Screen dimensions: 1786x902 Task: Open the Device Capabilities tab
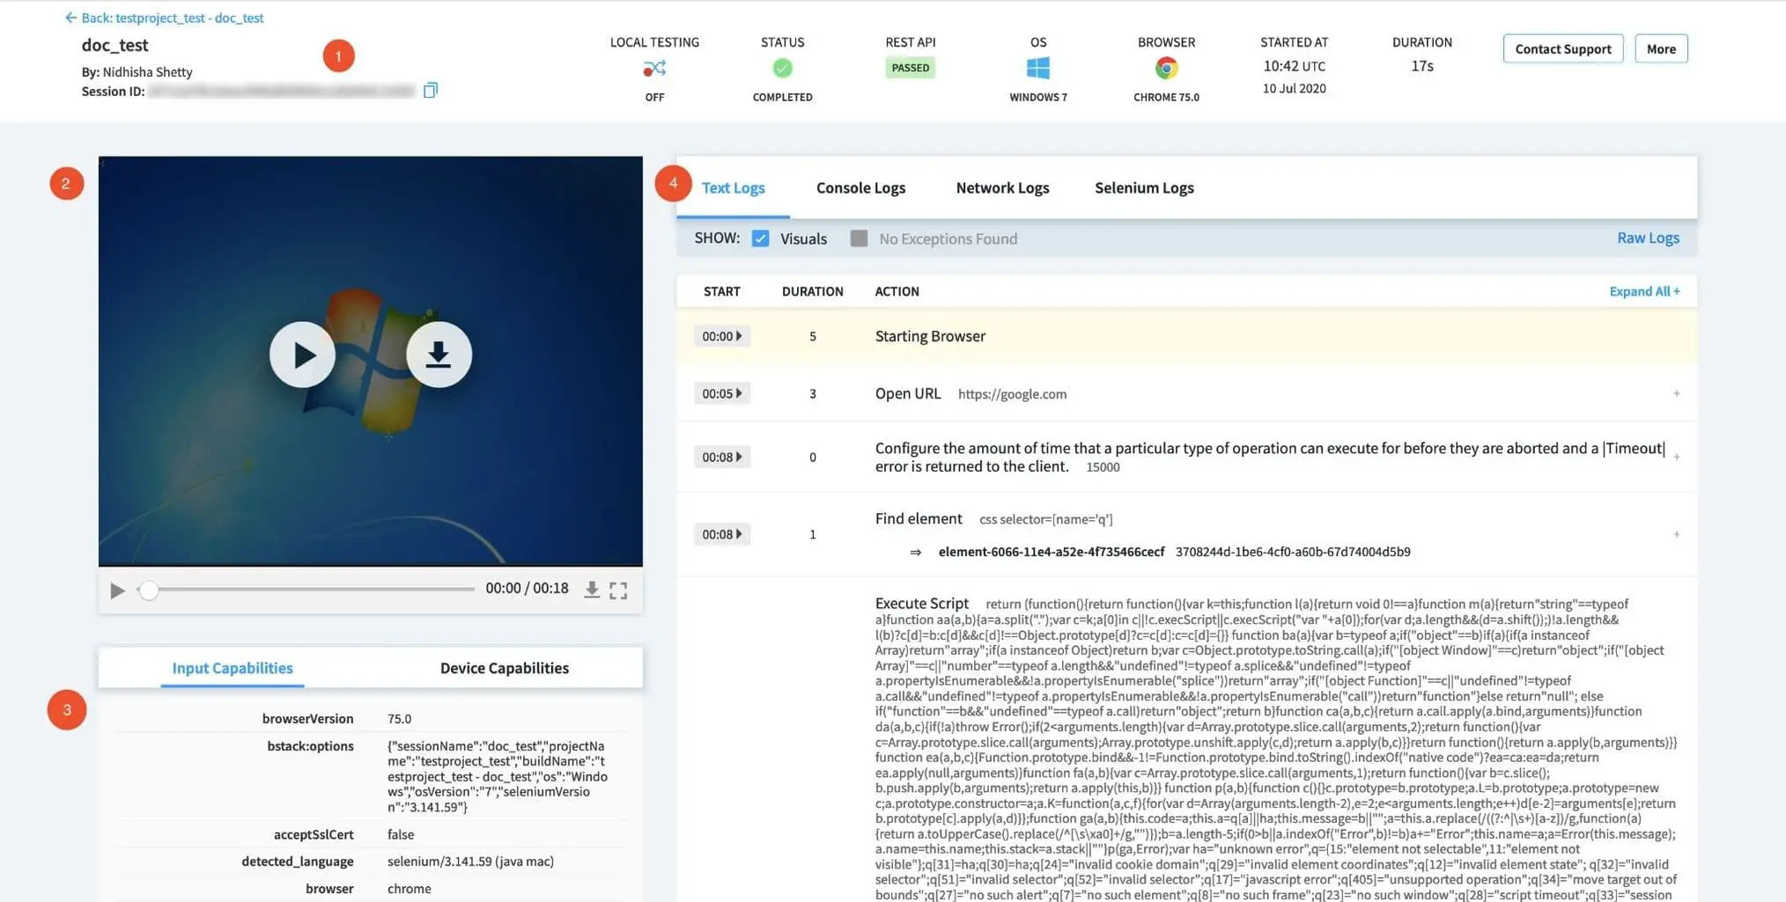pyautogui.click(x=504, y=668)
